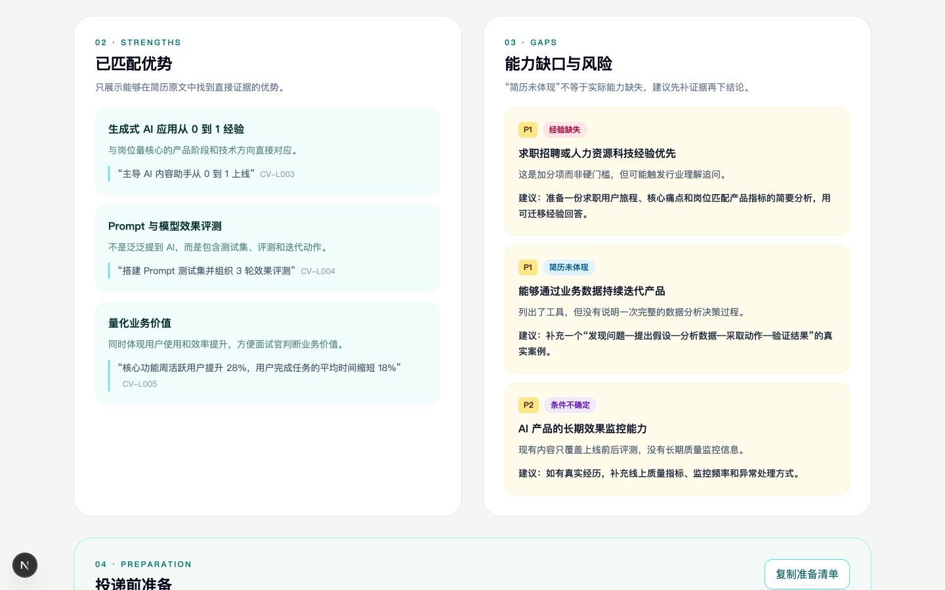Viewport: 945px width, 590px height.
Task: Select the card title 量化业务价值
Action: [140, 323]
